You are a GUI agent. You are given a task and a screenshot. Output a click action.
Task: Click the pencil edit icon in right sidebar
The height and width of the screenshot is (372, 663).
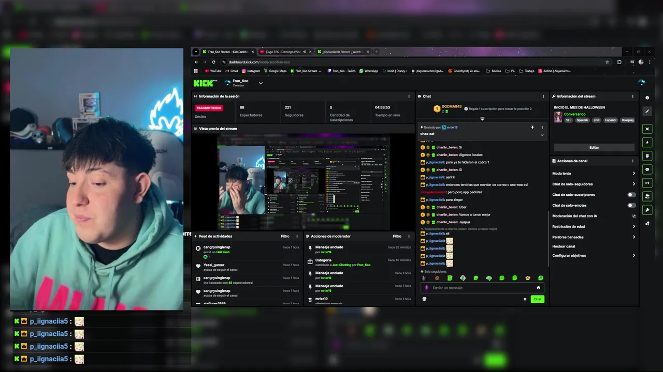click(x=647, y=111)
